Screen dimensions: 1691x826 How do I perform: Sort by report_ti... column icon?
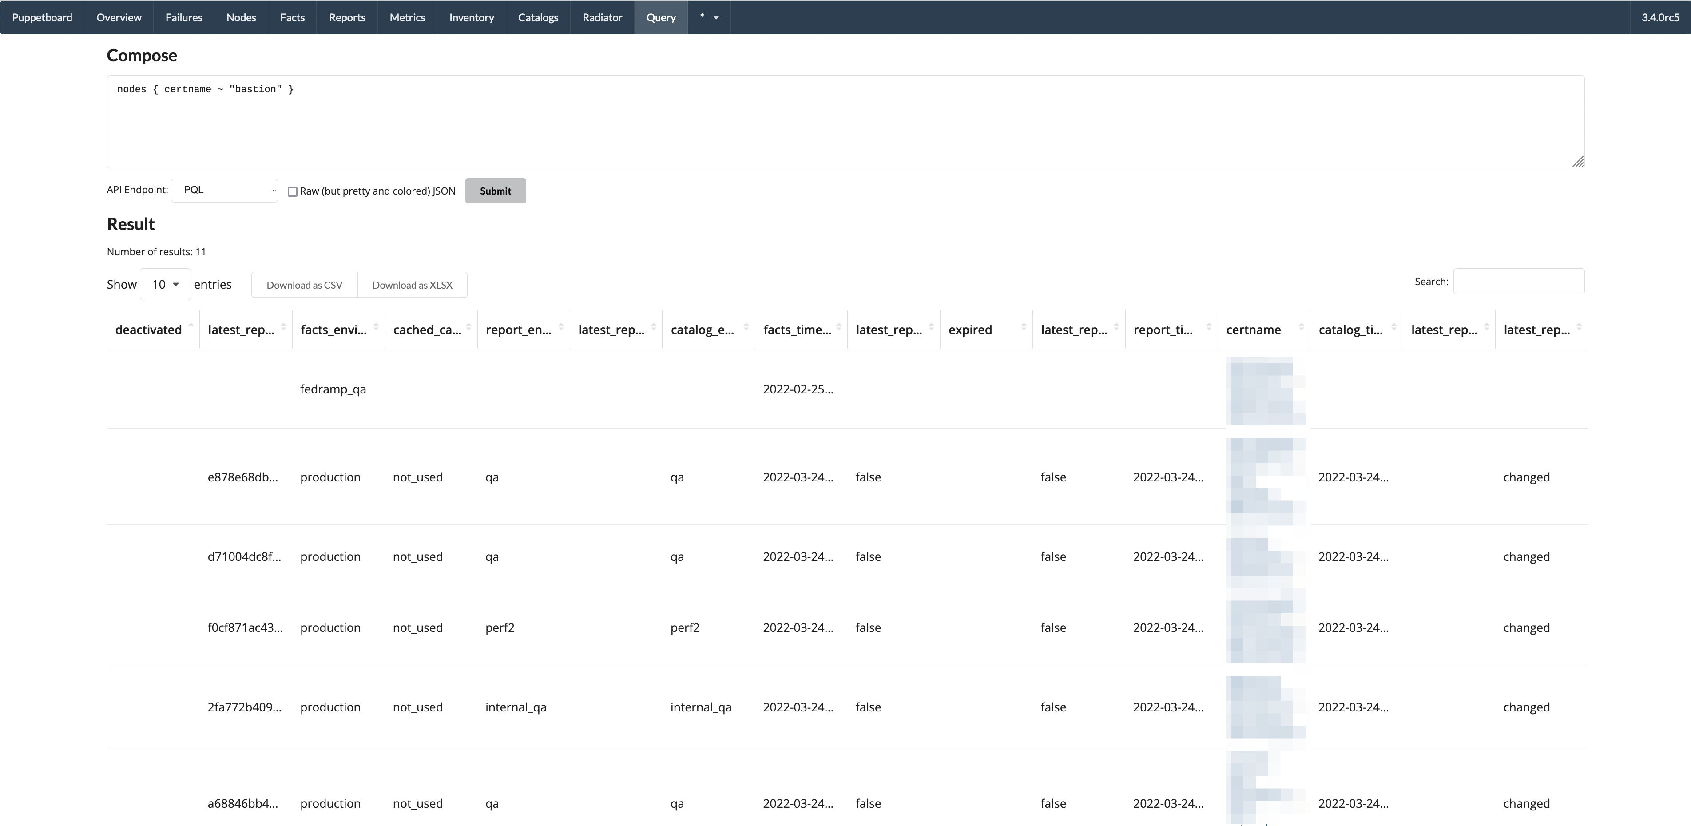tap(1208, 327)
